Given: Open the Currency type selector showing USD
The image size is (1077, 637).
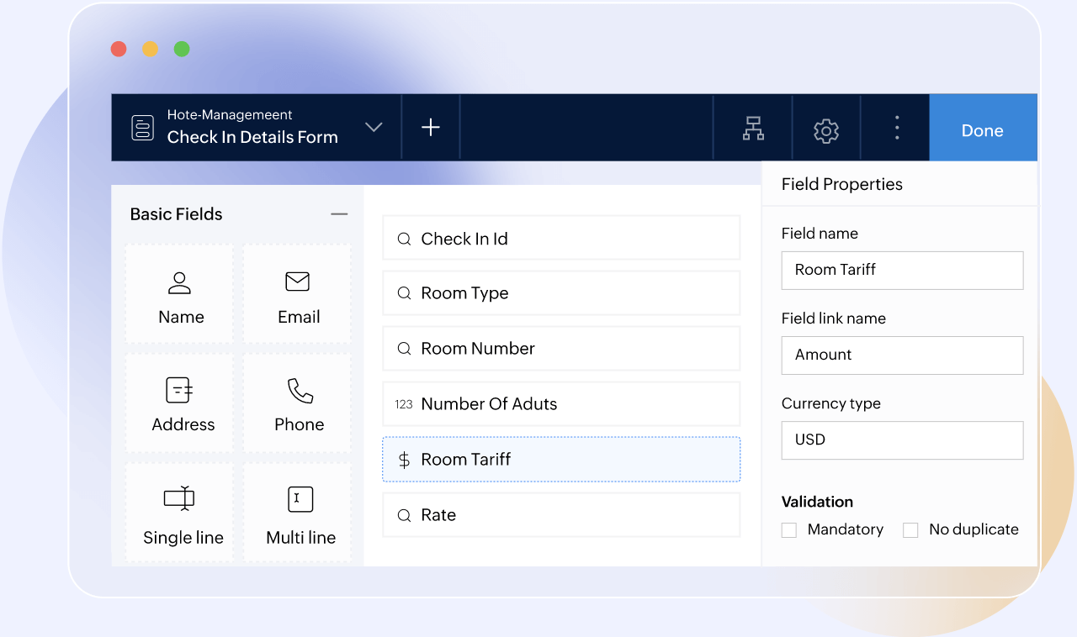Looking at the screenshot, I should click(x=901, y=440).
